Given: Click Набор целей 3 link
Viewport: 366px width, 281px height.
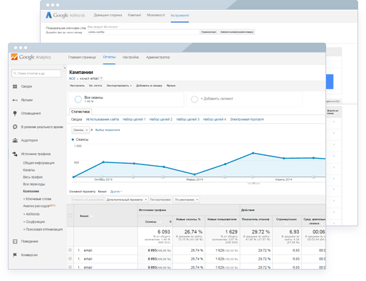Looking at the screenshot, I should click(x=188, y=120).
